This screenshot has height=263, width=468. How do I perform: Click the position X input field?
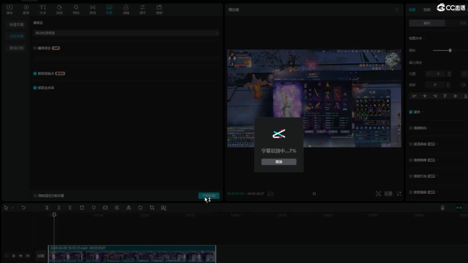[x=435, y=74]
